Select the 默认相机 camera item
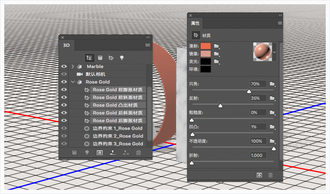Screen dimensions: 330x194 point(95,74)
